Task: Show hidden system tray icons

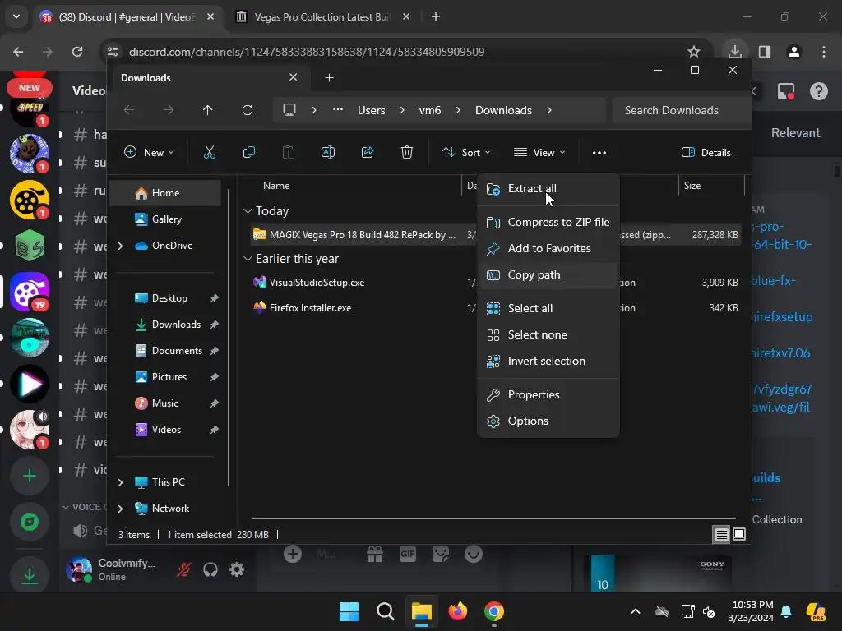Action: 636,611
